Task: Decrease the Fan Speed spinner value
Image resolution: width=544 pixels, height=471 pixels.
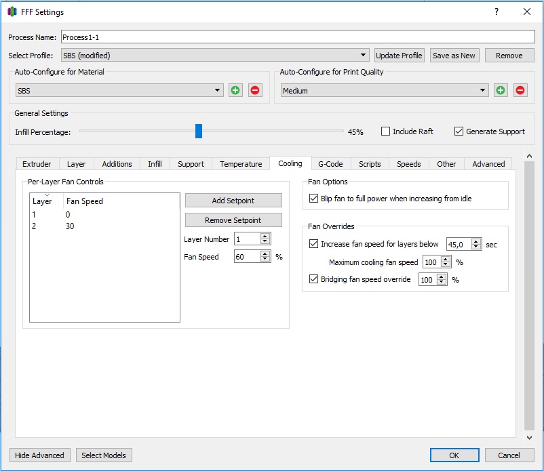Action: pyautogui.click(x=265, y=260)
